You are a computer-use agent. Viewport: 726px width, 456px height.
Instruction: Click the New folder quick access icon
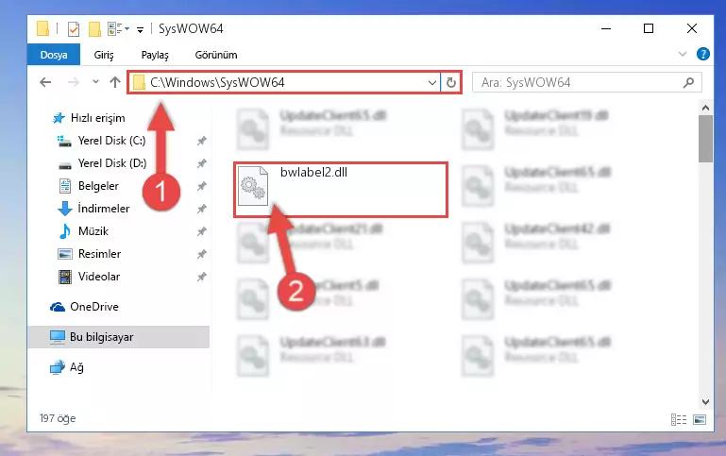(94, 29)
